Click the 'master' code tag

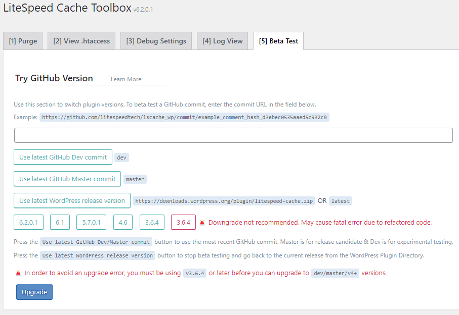(135, 179)
